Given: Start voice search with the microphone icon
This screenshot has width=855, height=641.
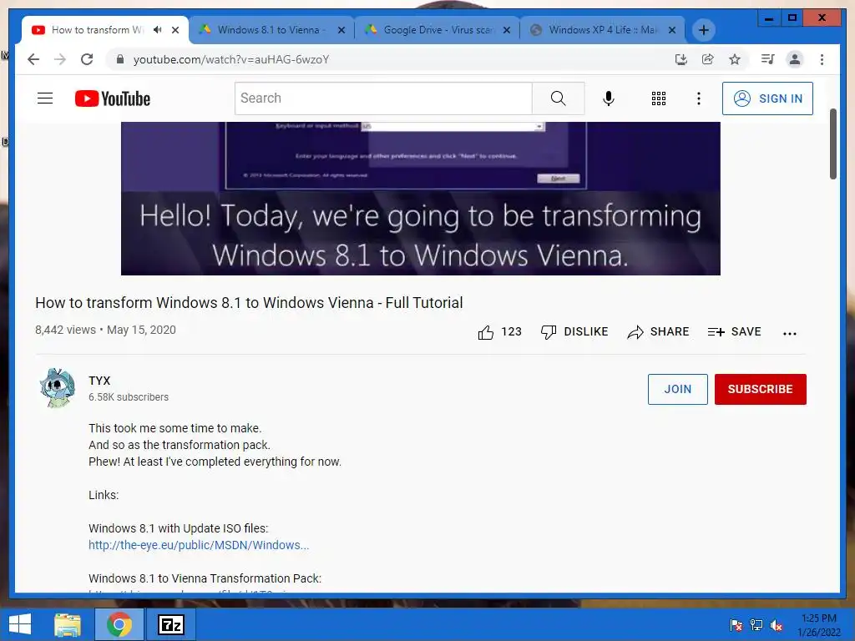Looking at the screenshot, I should pyautogui.click(x=609, y=98).
